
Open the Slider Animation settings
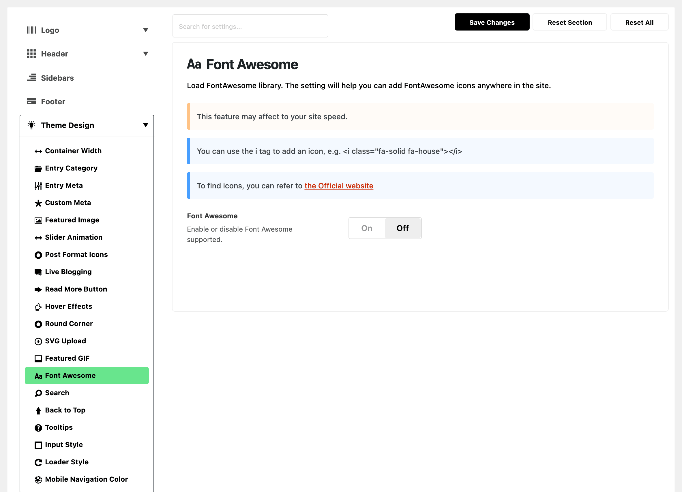87,237
